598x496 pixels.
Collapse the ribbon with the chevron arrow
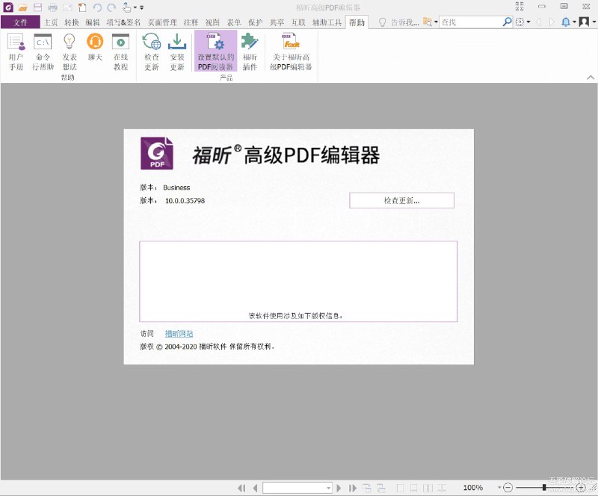pyautogui.click(x=590, y=76)
